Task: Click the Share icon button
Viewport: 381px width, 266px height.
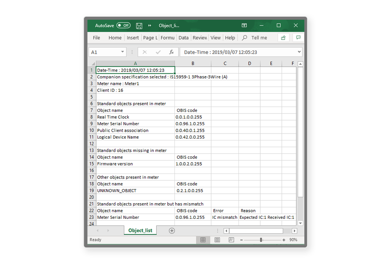Action: 283,38
